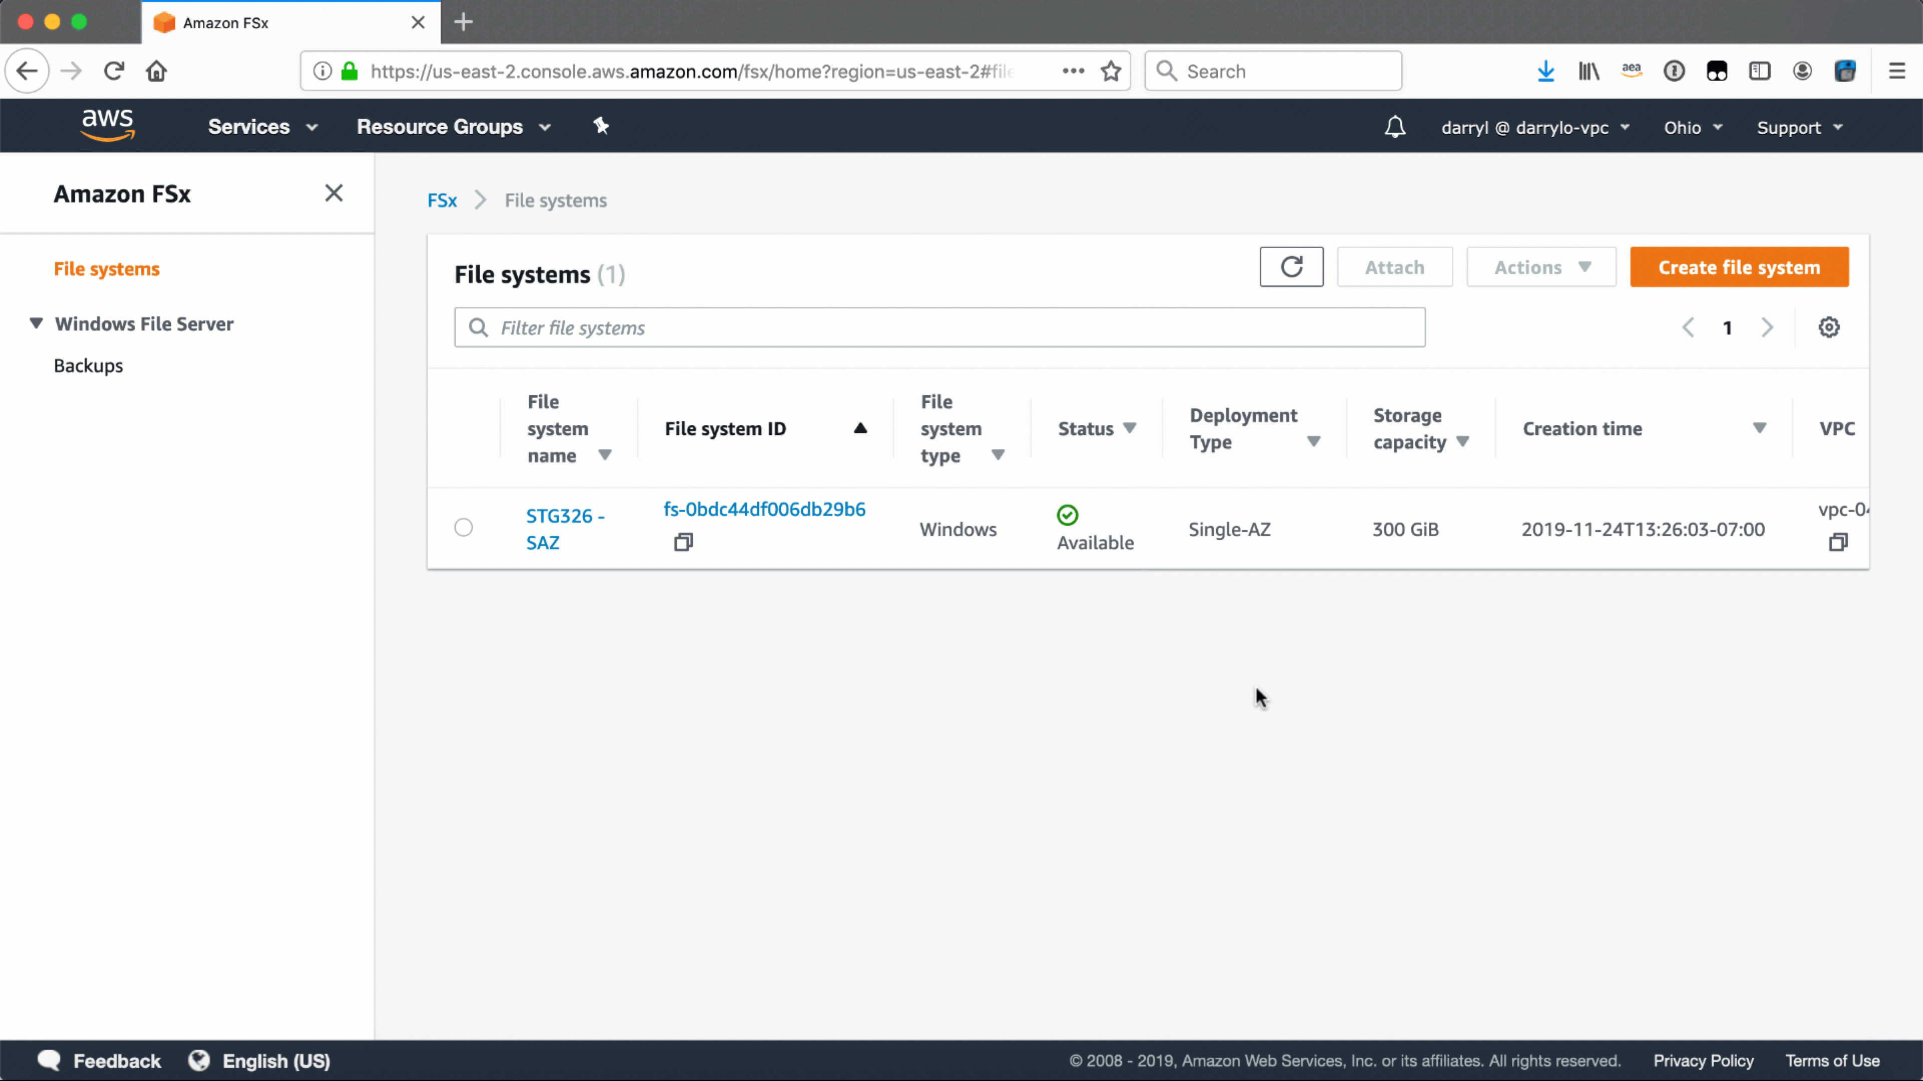Image resolution: width=1923 pixels, height=1081 pixels.
Task: Go to previous page of results
Action: 1688,327
